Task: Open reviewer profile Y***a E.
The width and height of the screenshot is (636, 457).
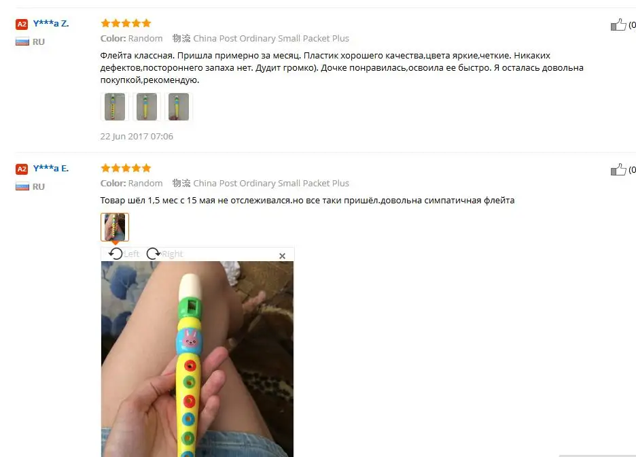Action: 51,169
